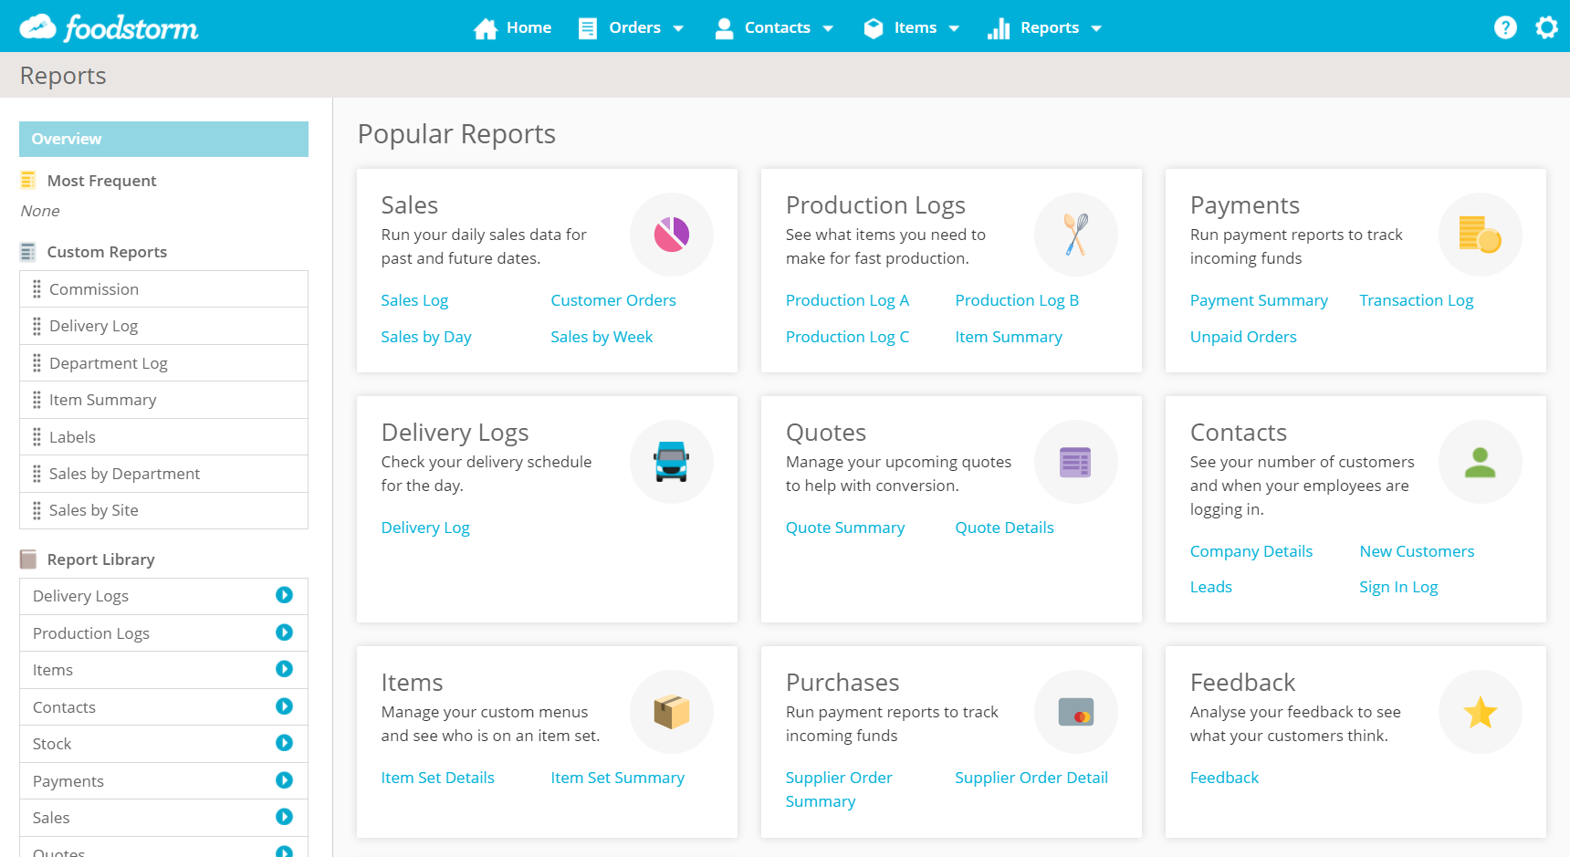The image size is (1570, 857).
Task: Click the Foodstorm logo
Action: click(110, 27)
